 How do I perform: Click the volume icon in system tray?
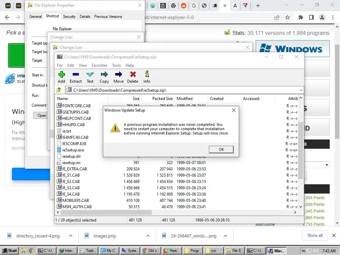[315, 251]
